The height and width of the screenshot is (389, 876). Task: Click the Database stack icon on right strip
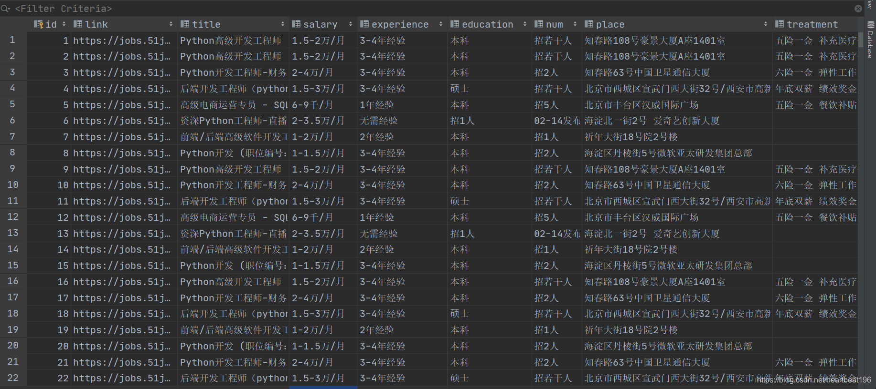pos(870,25)
